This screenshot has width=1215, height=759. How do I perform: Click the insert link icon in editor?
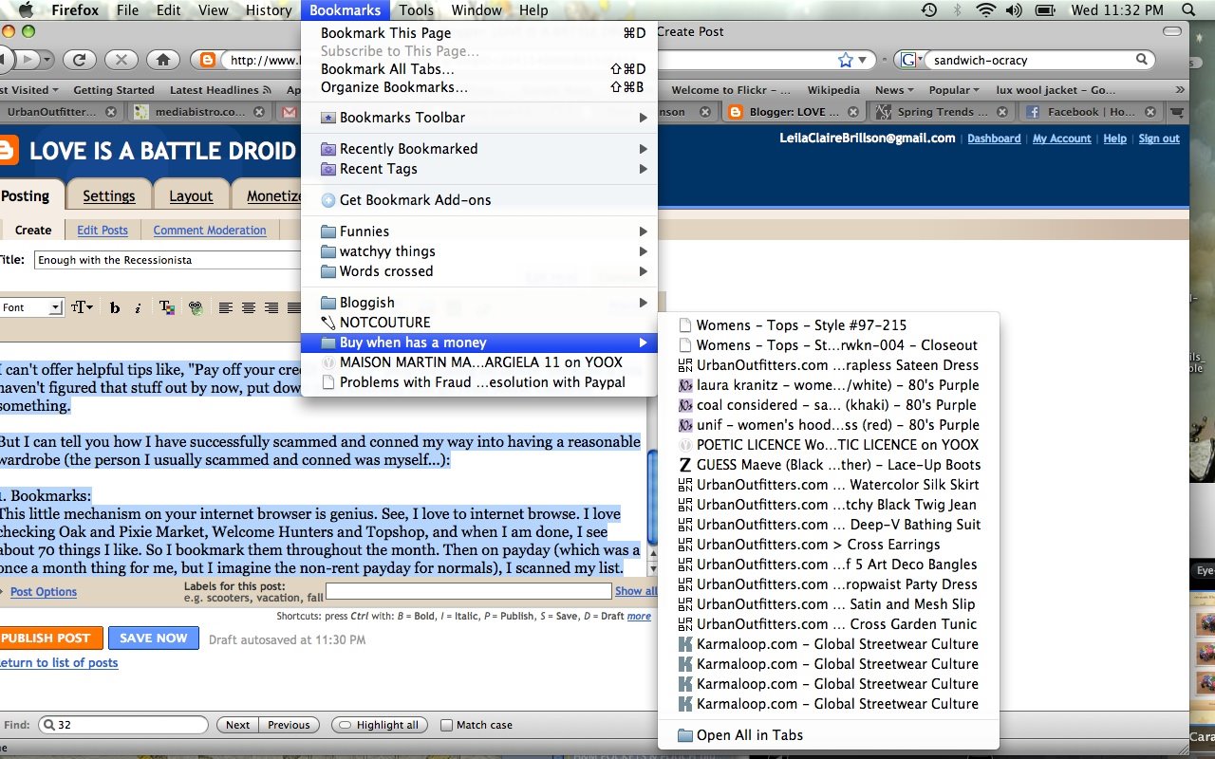coord(196,307)
